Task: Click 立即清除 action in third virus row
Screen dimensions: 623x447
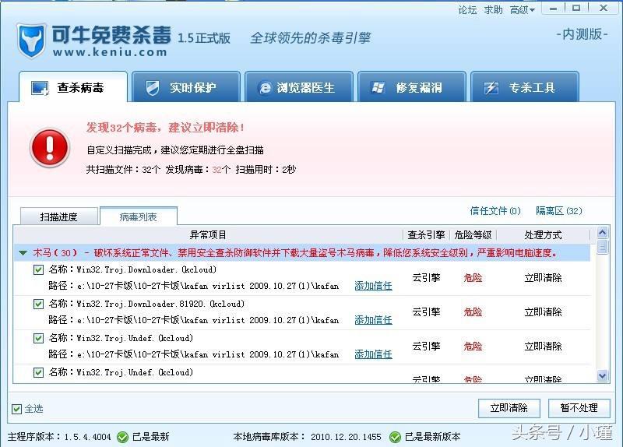Action: point(543,346)
